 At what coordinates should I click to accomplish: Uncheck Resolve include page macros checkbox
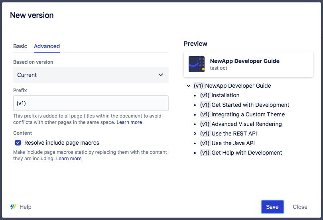18,143
